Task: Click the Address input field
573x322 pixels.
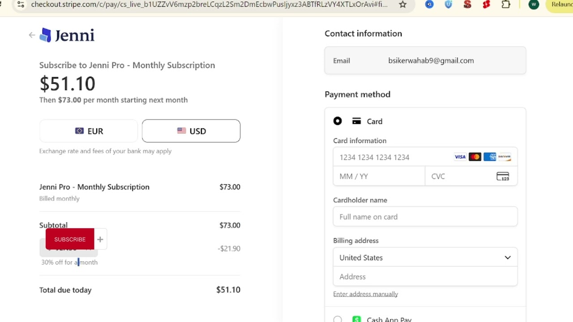Action: pos(425,277)
